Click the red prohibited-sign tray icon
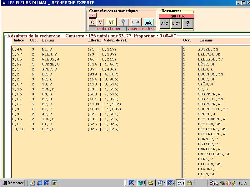 coord(228,183)
